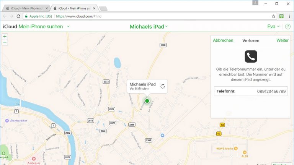294x165 pixels.
Task: Refresh Michaels iPad location in popup
Action: pyautogui.click(x=162, y=86)
